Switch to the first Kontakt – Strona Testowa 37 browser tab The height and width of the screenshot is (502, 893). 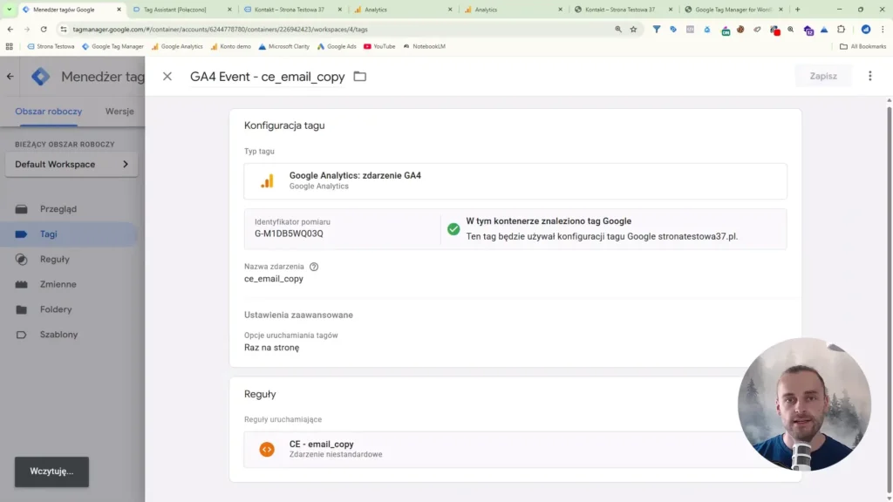coord(290,10)
